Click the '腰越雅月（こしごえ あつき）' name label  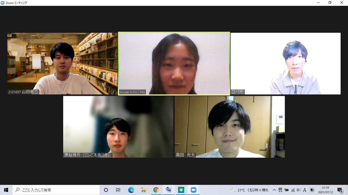[88, 155]
